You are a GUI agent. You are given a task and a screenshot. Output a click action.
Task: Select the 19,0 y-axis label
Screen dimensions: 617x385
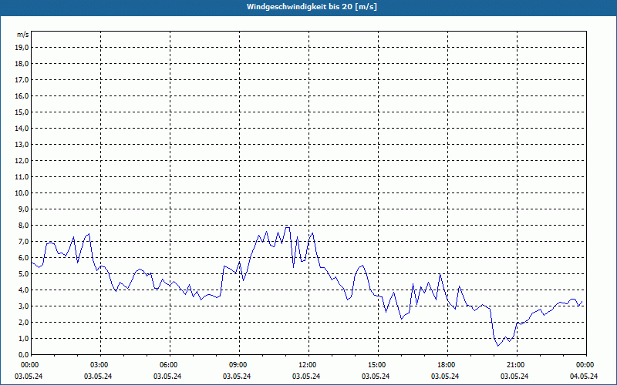pos(22,48)
